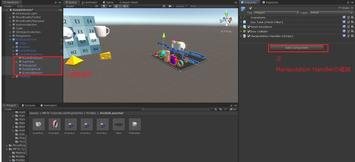The width and height of the screenshot is (355, 162).
Task: Open Manipulation Handler gear settings menu
Action: coord(352,36)
